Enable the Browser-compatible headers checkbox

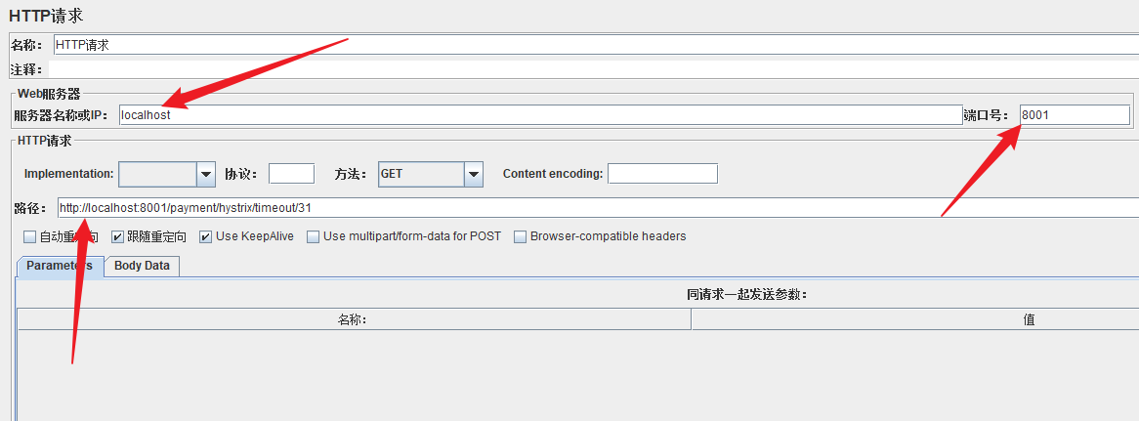521,236
